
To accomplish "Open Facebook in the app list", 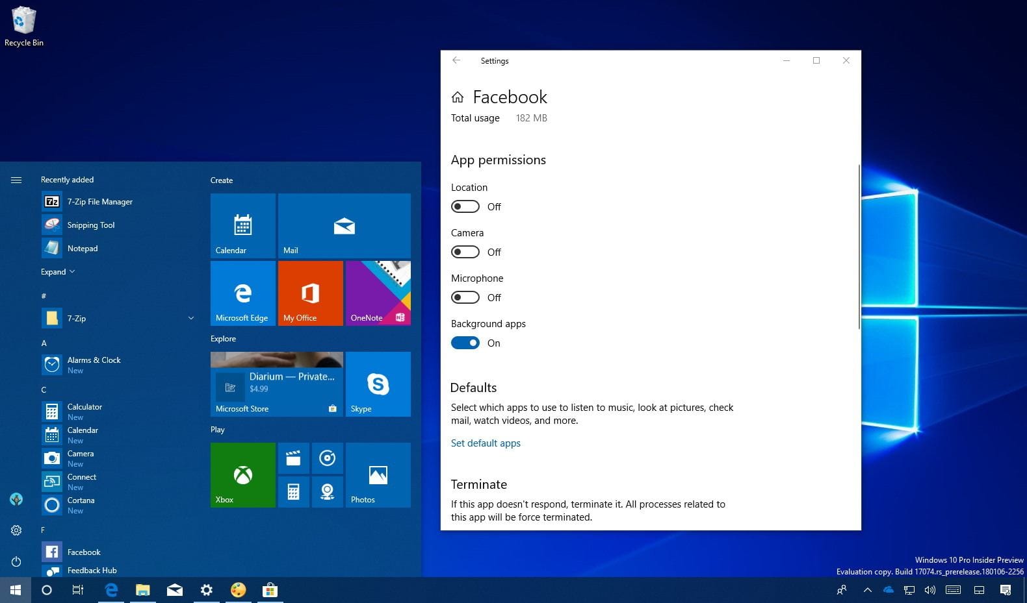I will pyautogui.click(x=118, y=552).
